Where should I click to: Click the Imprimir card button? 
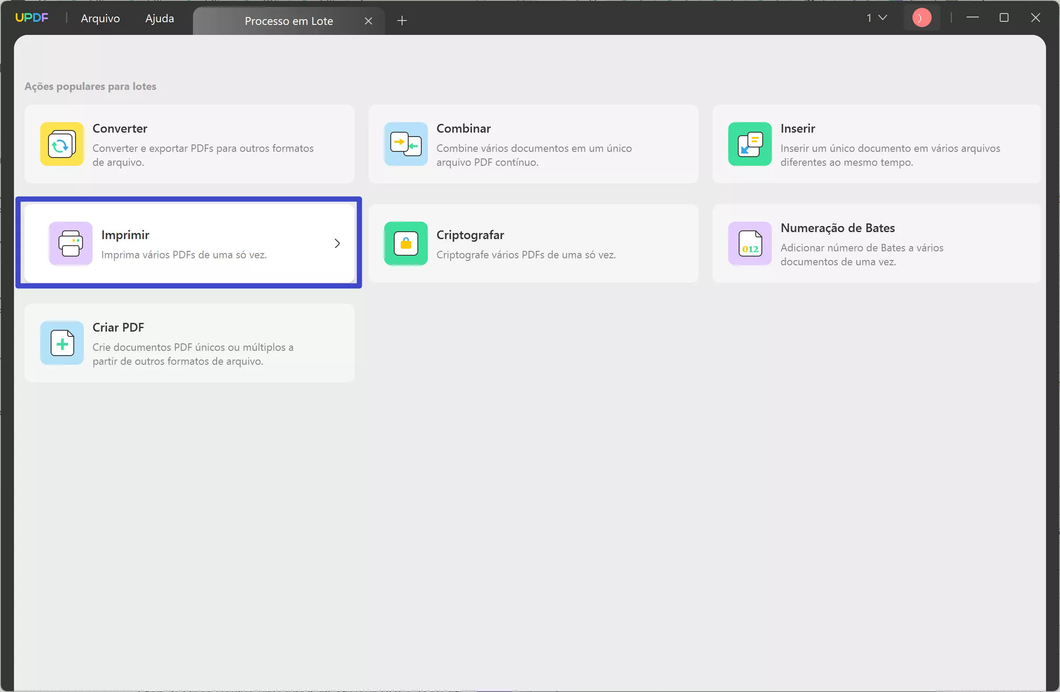point(189,243)
